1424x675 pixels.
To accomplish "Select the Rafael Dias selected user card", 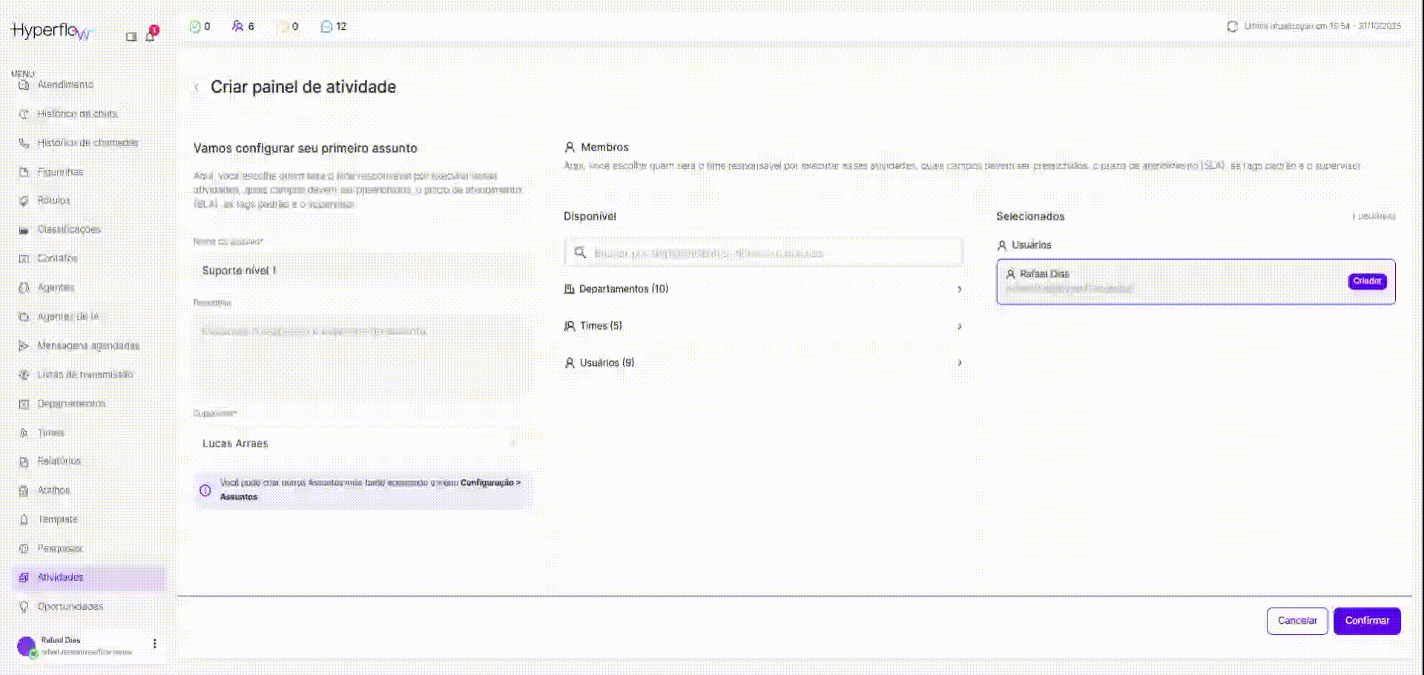I will [x=1172, y=282].
